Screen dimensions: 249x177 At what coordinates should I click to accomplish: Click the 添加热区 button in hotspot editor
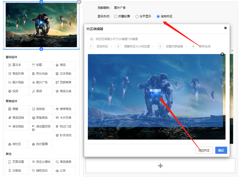point(204,150)
